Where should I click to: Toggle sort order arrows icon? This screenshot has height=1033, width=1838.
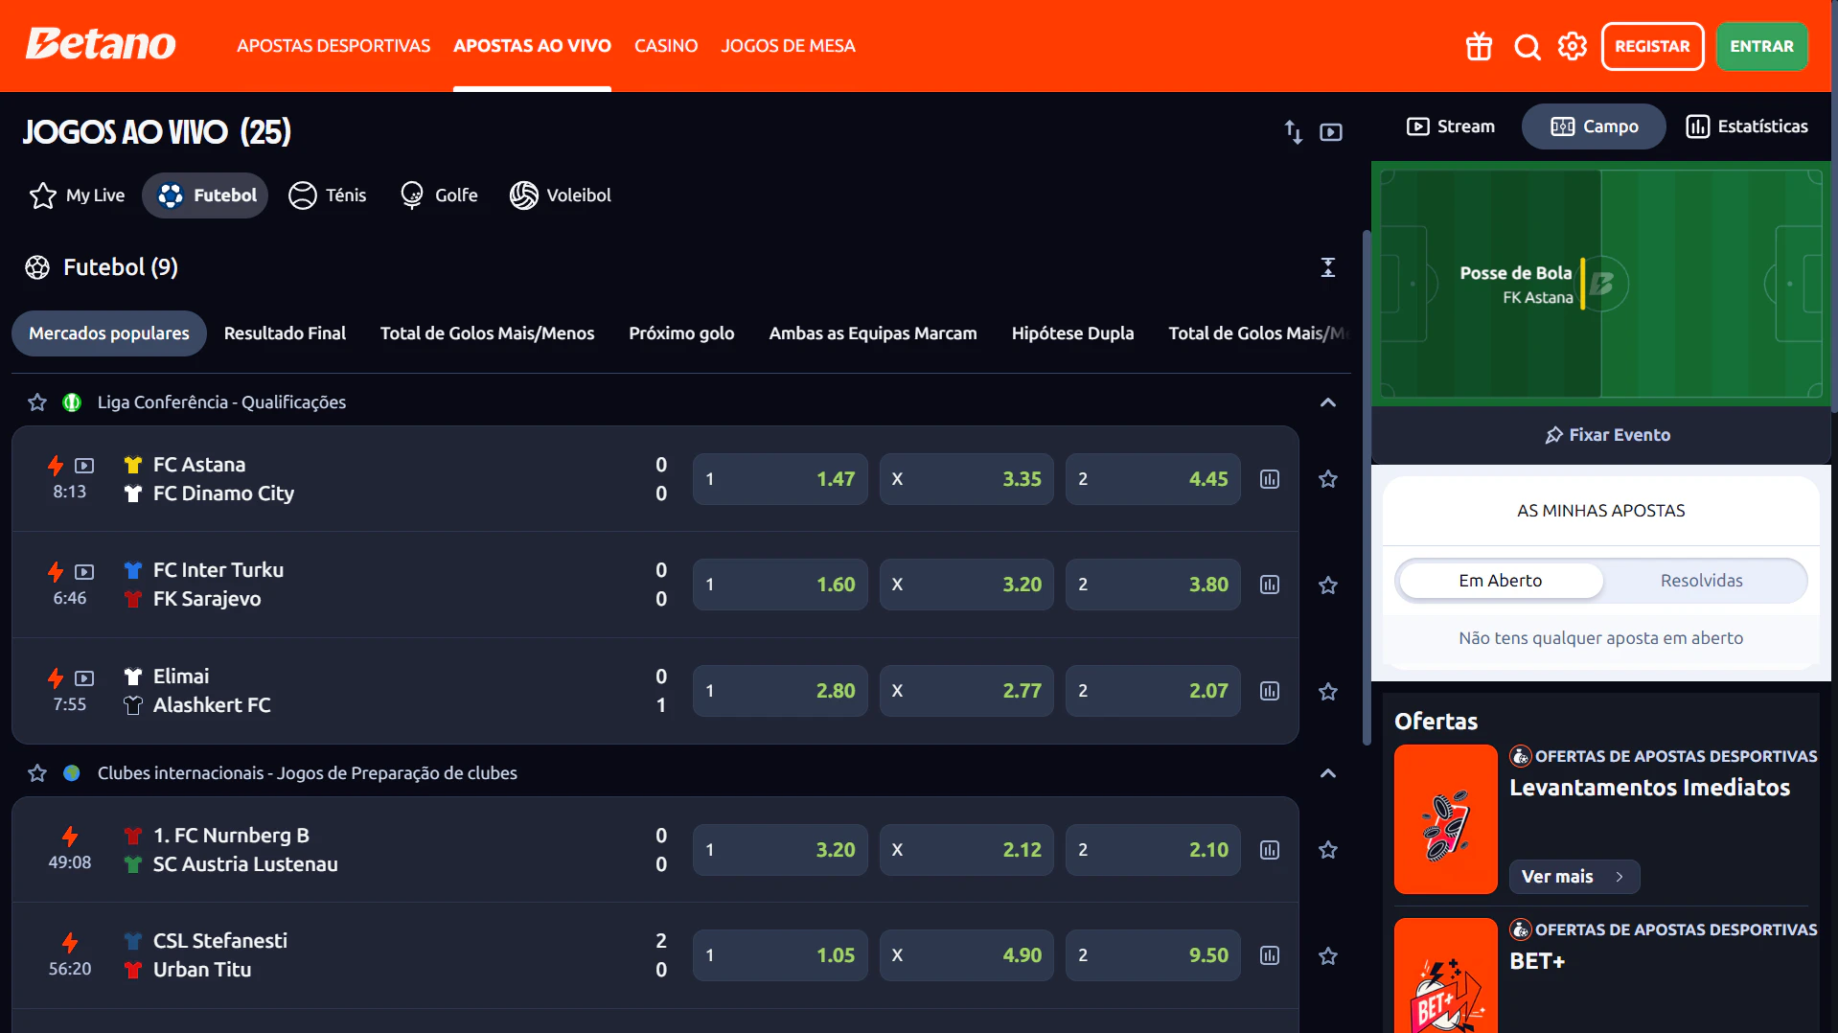tap(1294, 131)
